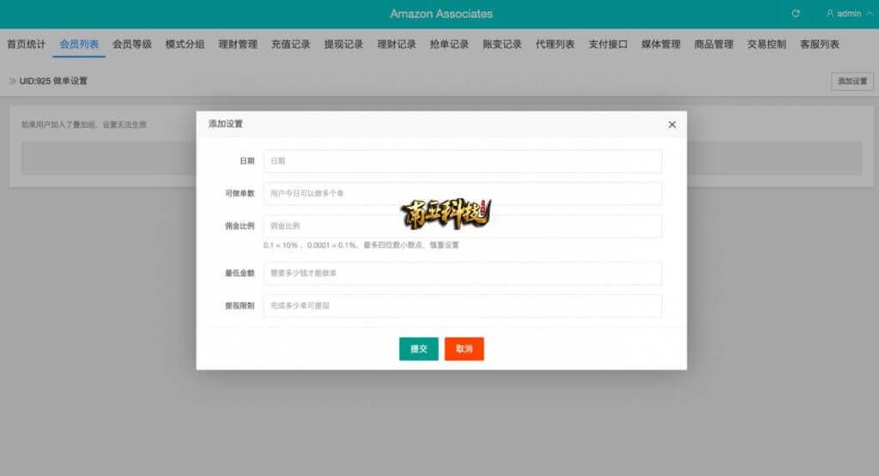Close the 添加设置 dialog with X
Viewport: 879px width, 476px height.
tap(671, 124)
